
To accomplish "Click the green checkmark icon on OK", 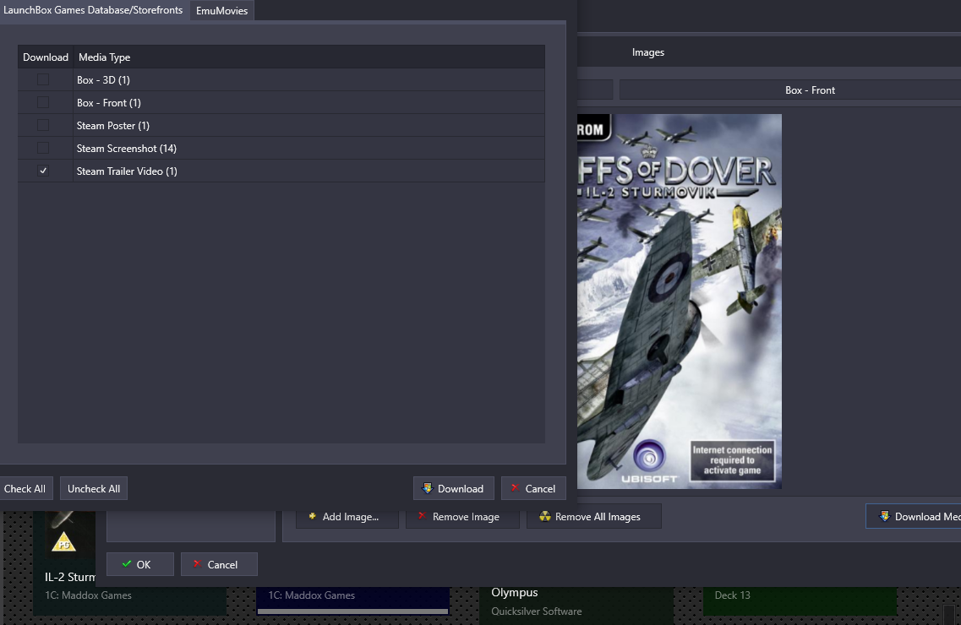I will point(126,564).
